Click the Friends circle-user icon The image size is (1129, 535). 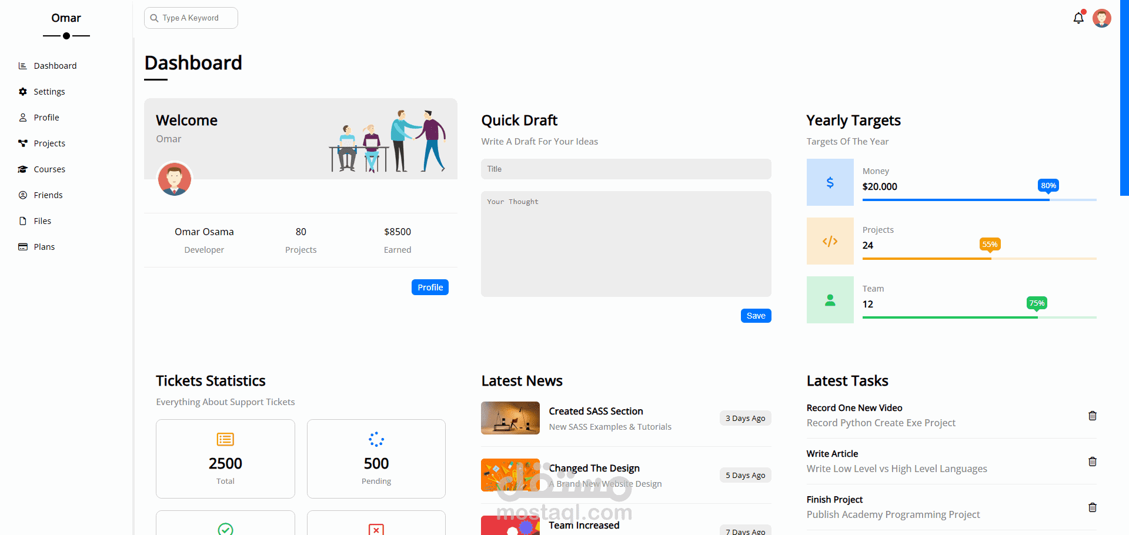(x=23, y=195)
